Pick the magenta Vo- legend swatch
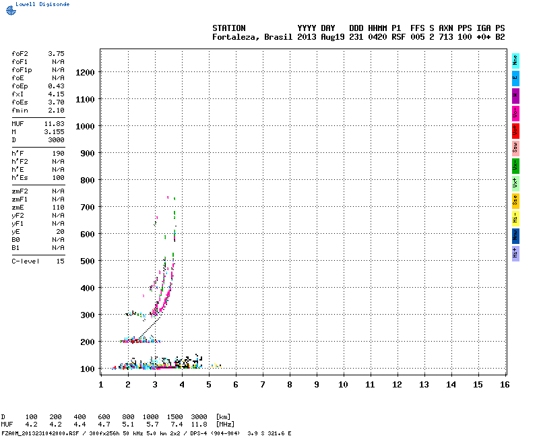The height and width of the screenshot is (438, 539). coord(515,113)
